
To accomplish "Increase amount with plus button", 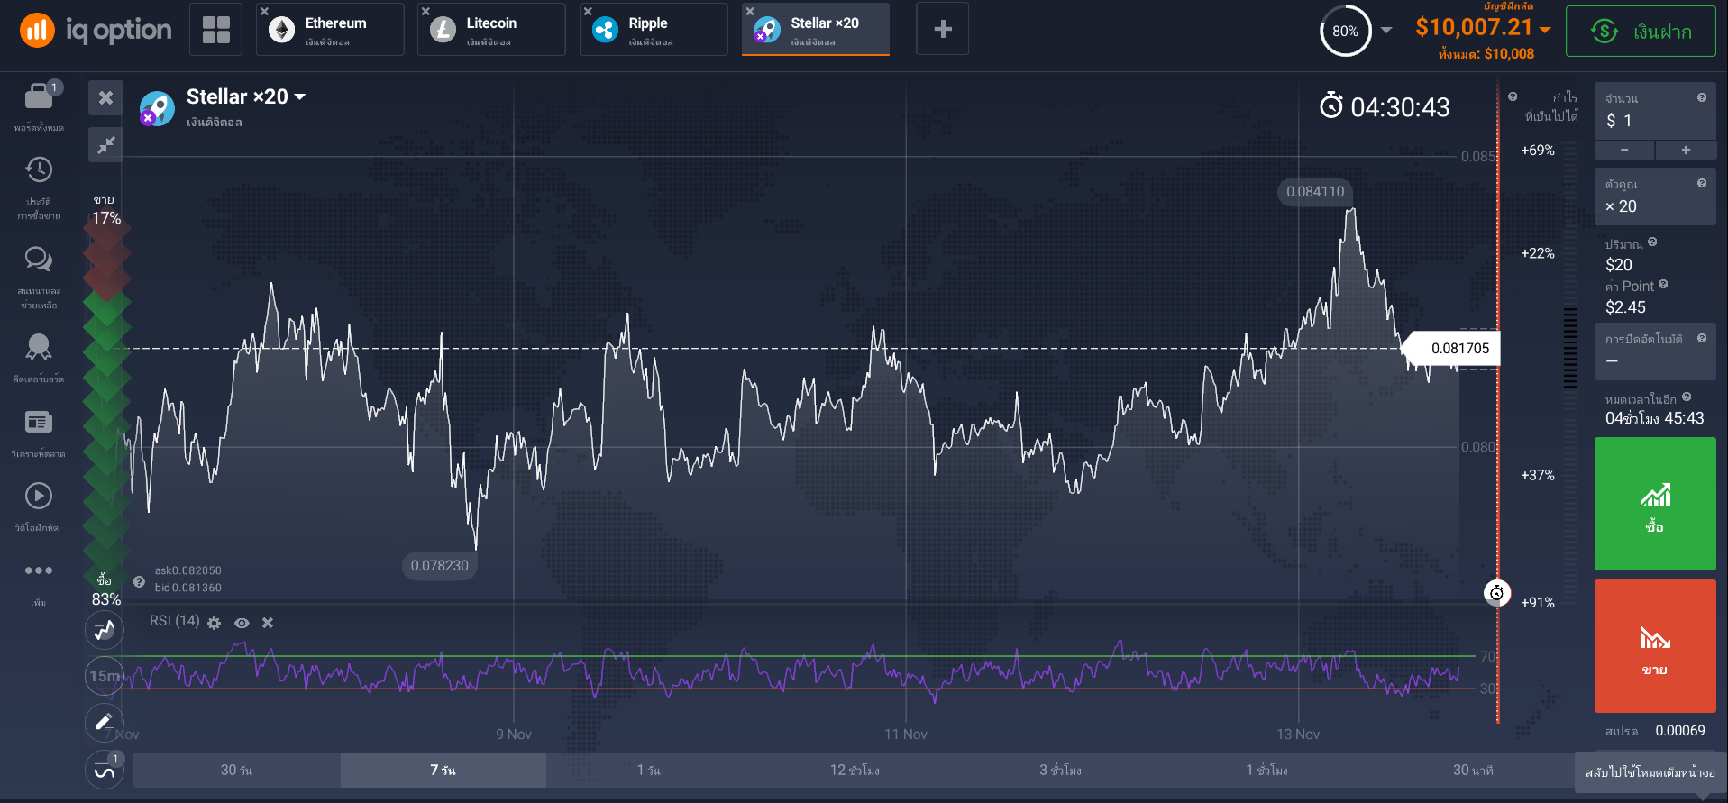I will (1686, 150).
